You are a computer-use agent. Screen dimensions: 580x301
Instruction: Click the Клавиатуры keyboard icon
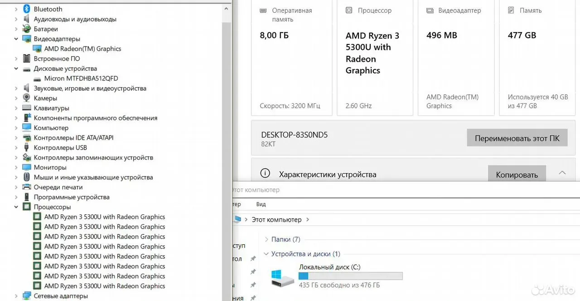pos(26,108)
